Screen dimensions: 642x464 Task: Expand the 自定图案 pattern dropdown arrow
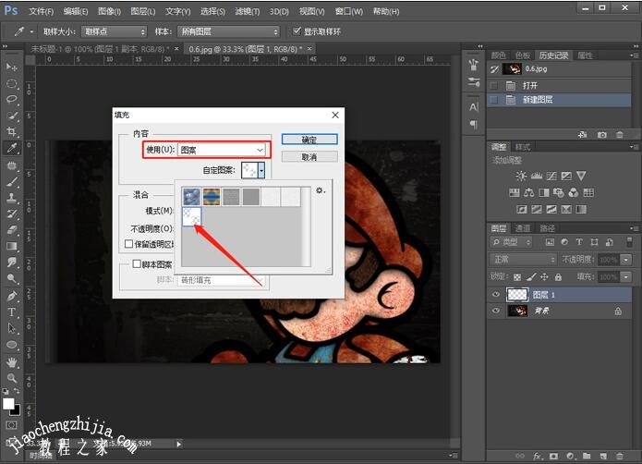[261, 170]
